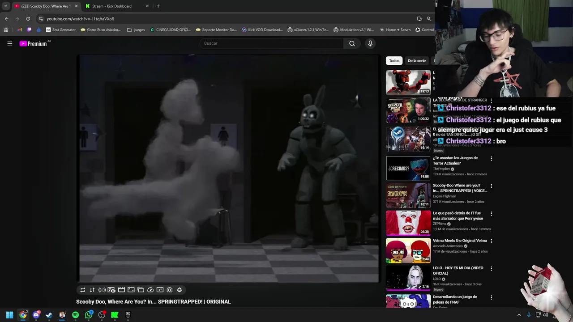573x322 pixels.
Task: Open Epic Games launcher from taskbar
Action: [128, 315]
